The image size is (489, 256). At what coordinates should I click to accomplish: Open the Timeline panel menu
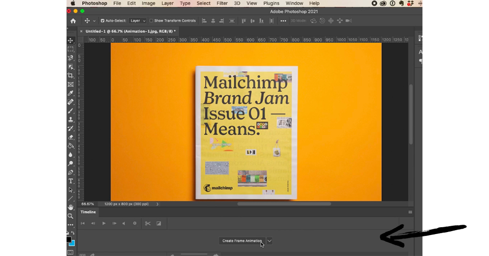coord(410,212)
